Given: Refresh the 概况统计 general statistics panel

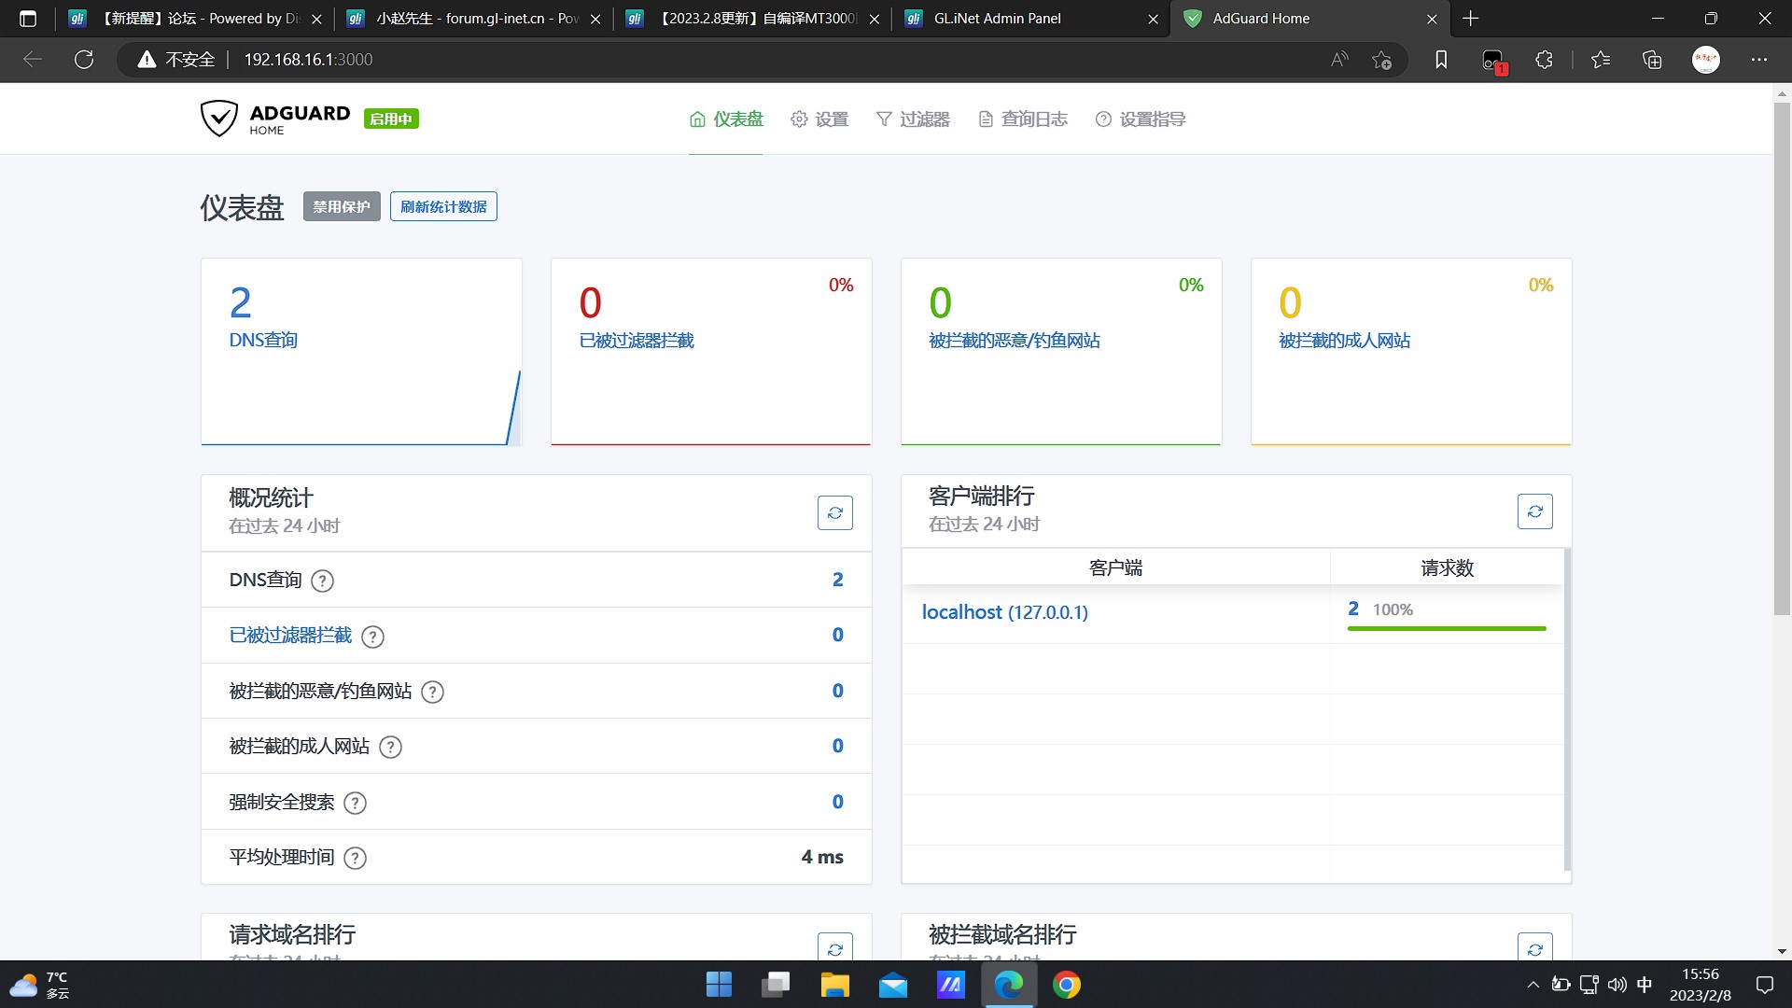Looking at the screenshot, I should pyautogui.click(x=834, y=512).
